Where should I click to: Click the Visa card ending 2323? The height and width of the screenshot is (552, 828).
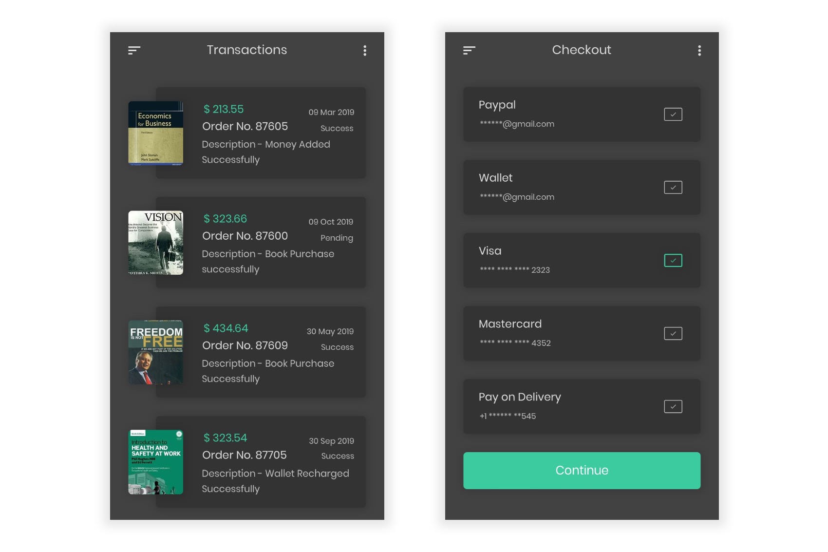[x=560, y=260]
